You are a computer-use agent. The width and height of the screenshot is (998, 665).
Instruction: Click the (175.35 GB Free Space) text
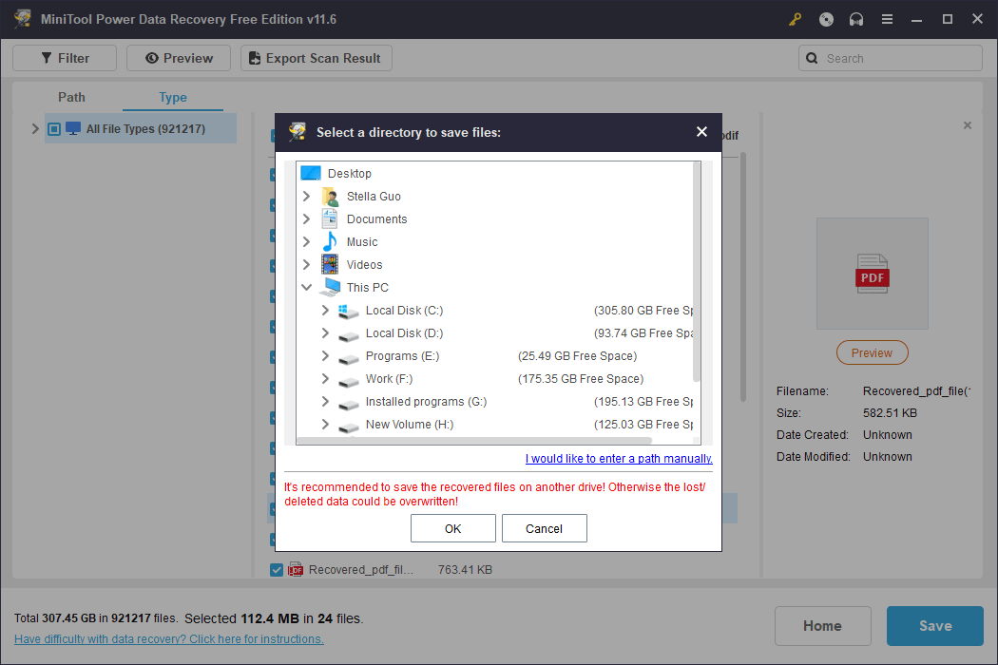[581, 379]
